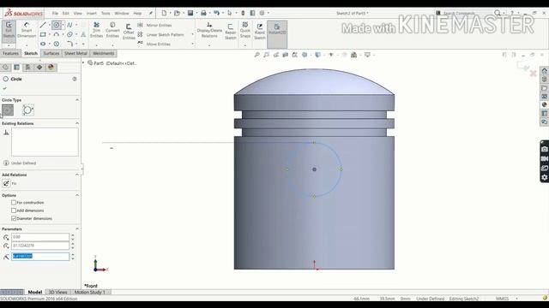The image size is (549, 308).
Task: Click Offset Entities
Action: (129, 32)
